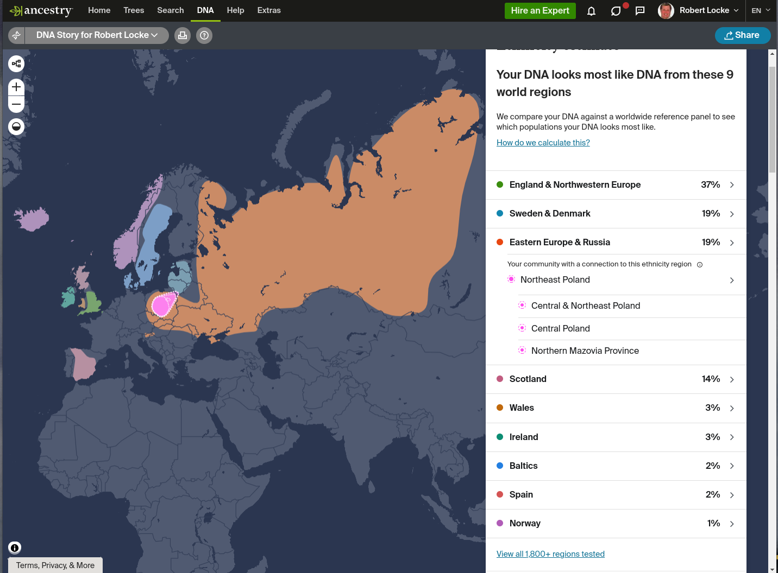Click View all 1,800+ regions tested
Image resolution: width=778 pixels, height=573 pixels.
[x=550, y=553]
